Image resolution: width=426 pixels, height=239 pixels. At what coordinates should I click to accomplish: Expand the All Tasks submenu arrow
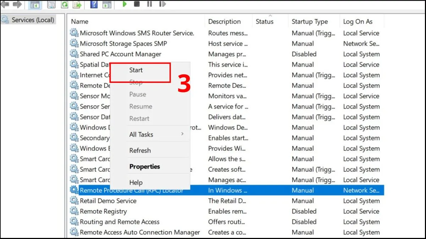pyautogui.click(x=182, y=134)
